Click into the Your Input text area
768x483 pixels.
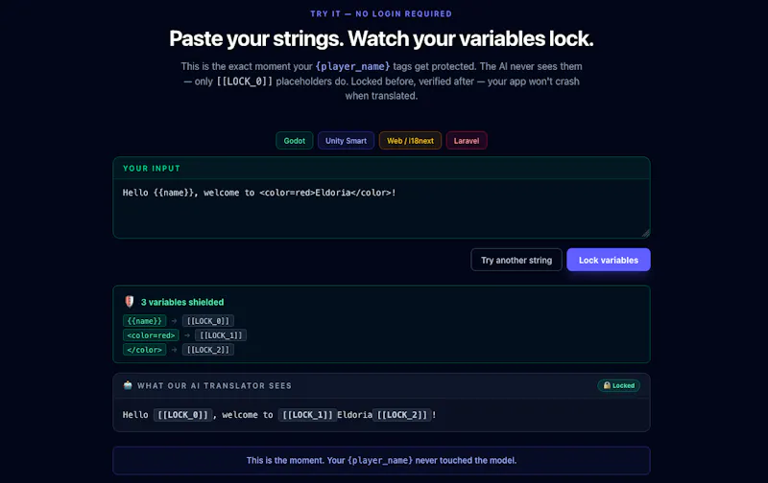[x=381, y=208]
